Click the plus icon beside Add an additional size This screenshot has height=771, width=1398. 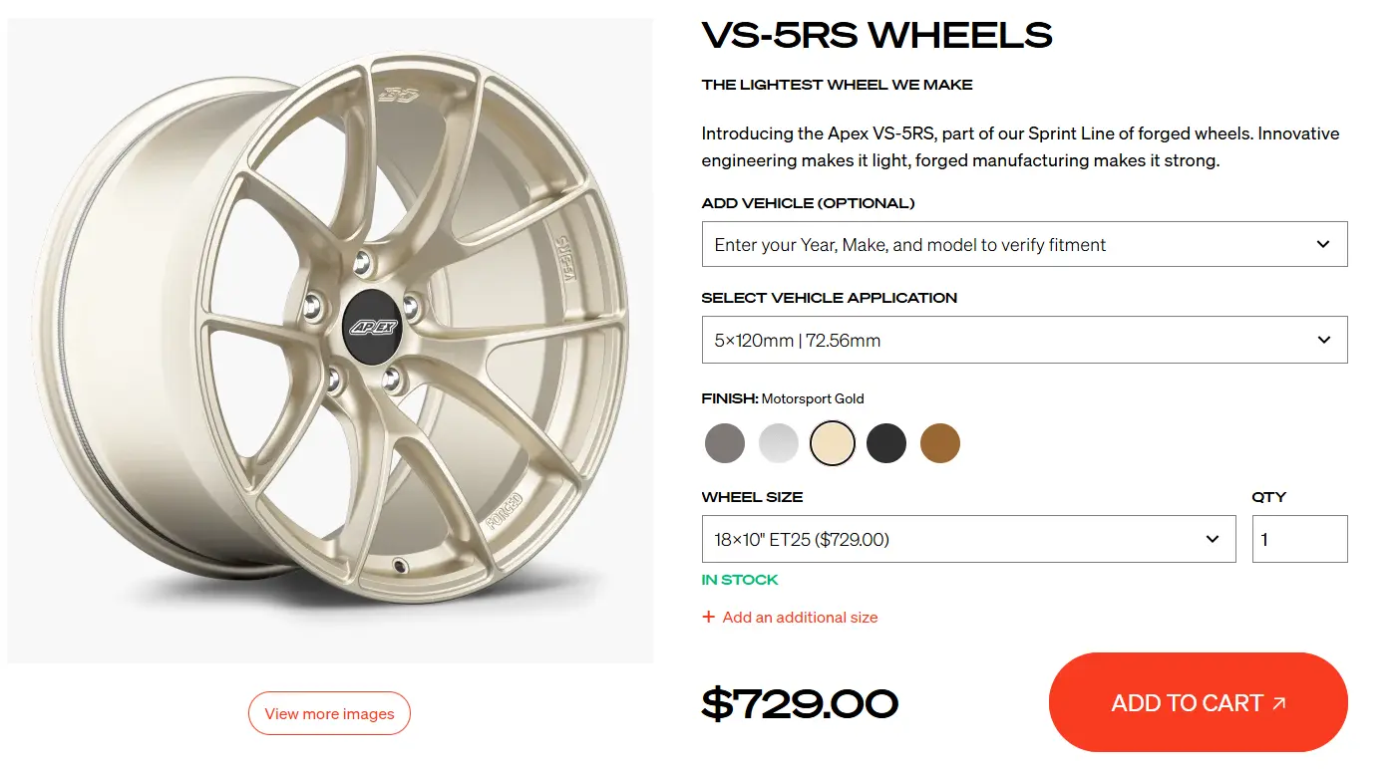point(709,617)
